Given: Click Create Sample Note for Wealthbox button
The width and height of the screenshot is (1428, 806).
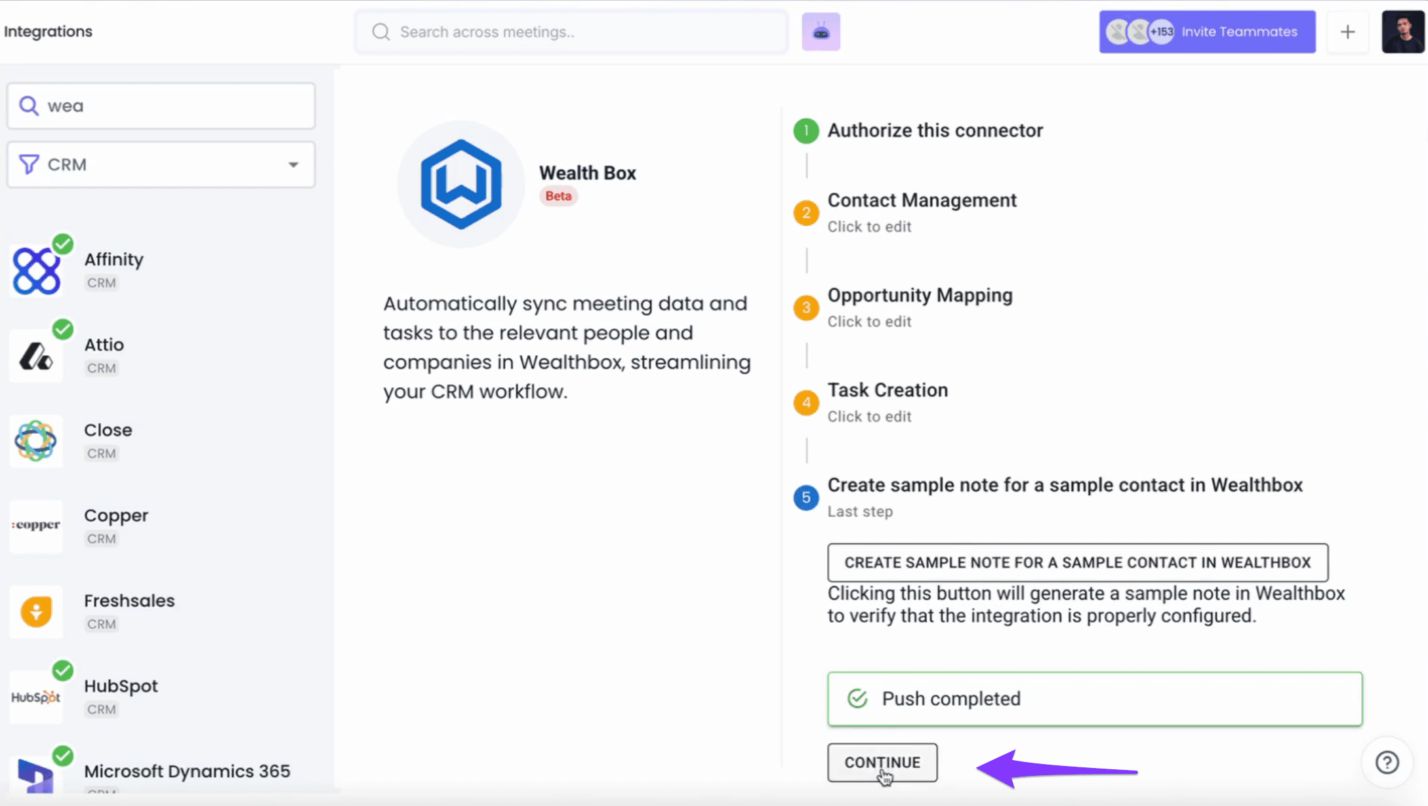Looking at the screenshot, I should (x=1078, y=562).
